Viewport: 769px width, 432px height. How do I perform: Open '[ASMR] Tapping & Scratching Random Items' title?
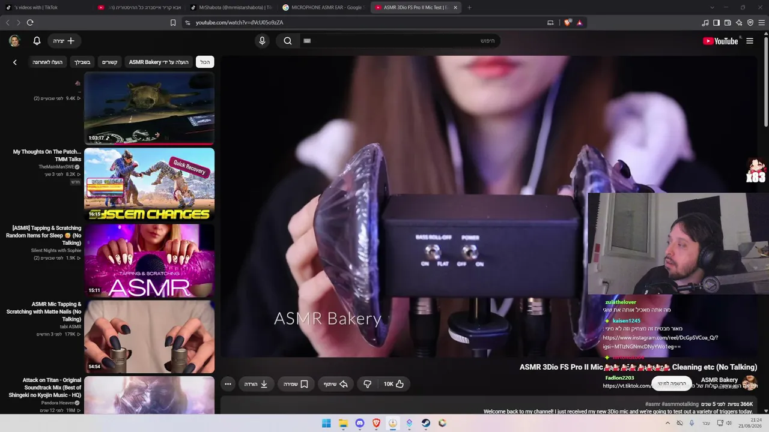[43, 235]
